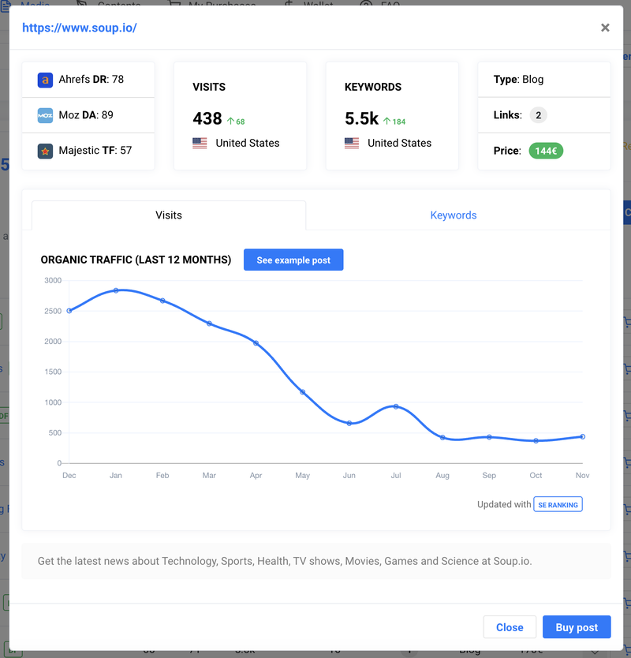631x658 pixels.
Task: Click the See example post button
Action: click(293, 260)
